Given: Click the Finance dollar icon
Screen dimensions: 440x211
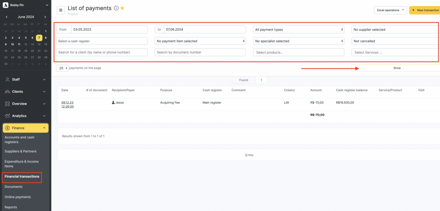Looking at the screenshot, I should tap(7, 128).
